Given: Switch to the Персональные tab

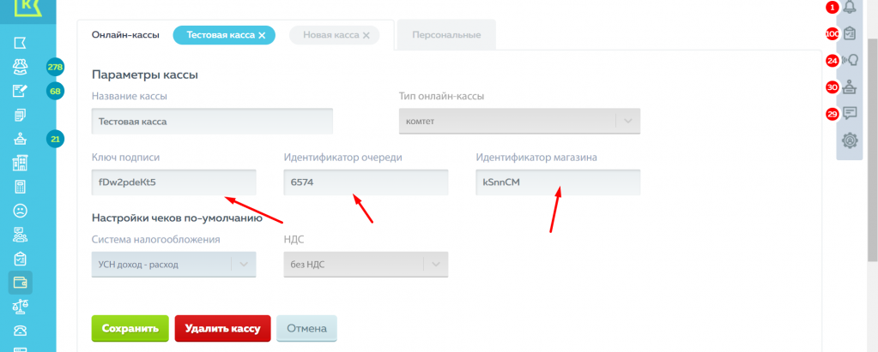Looking at the screenshot, I should click(x=446, y=34).
